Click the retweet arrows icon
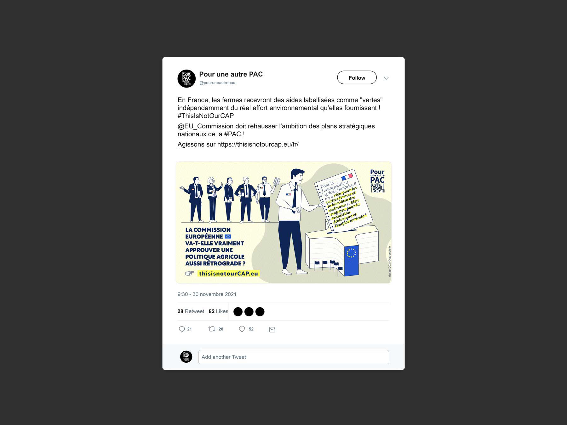This screenshot has height=425, width=567. click(x=212, y=329)
